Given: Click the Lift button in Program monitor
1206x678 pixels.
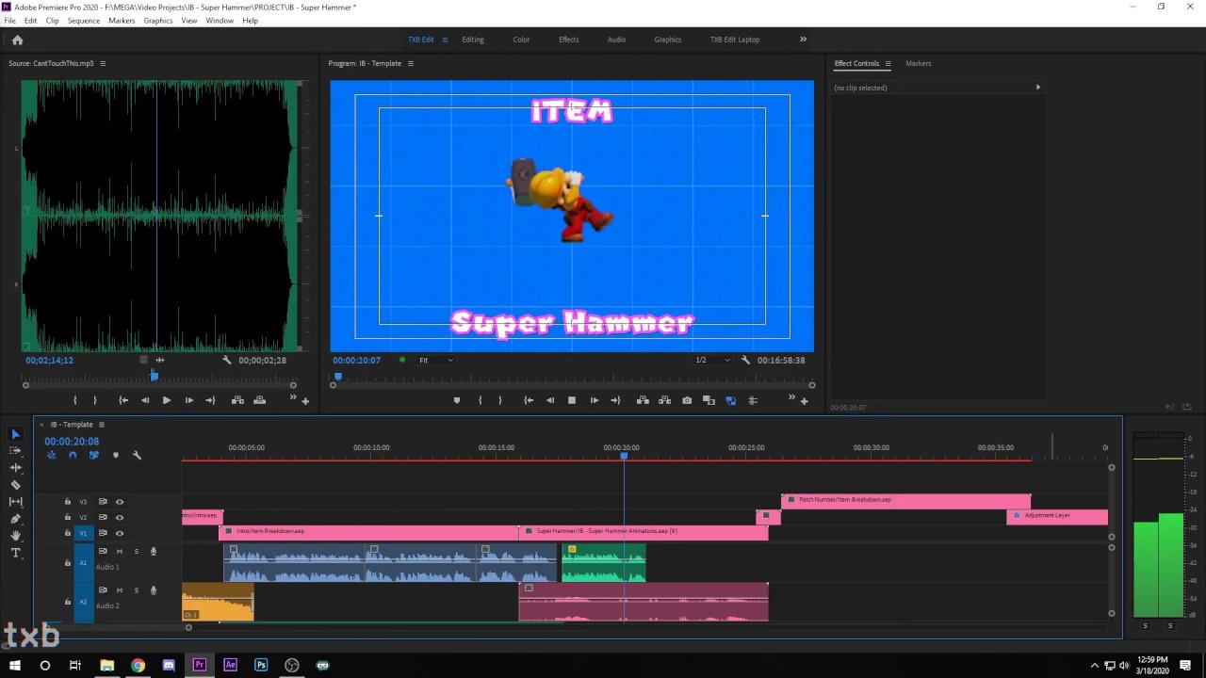Looking at the screenshot, I should [643, 400].
